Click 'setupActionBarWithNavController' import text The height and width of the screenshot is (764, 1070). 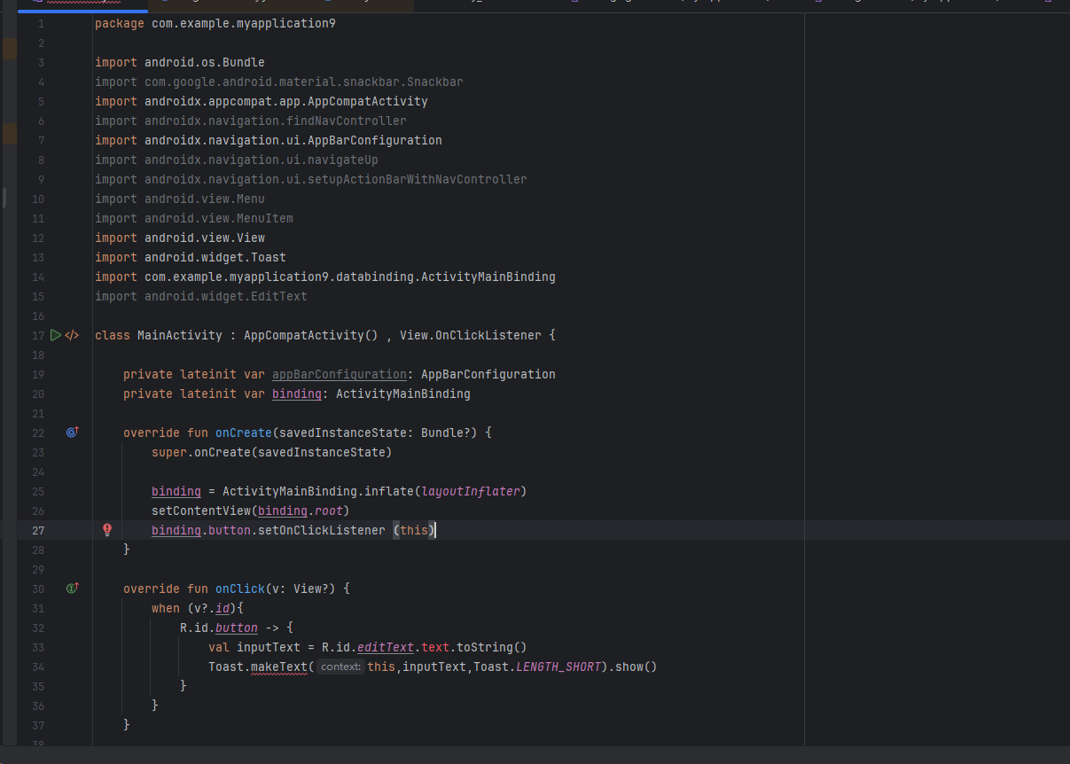[x=418, y=179]
